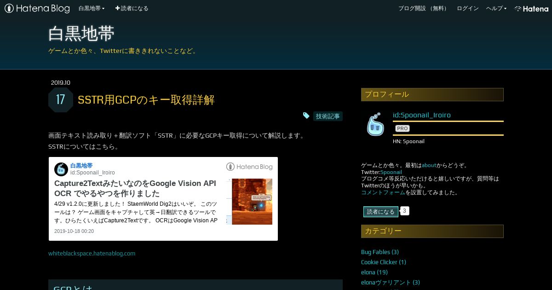
Task: Expand the 白黒地帯 dropdown in top bar
Action: coord(92,8)
